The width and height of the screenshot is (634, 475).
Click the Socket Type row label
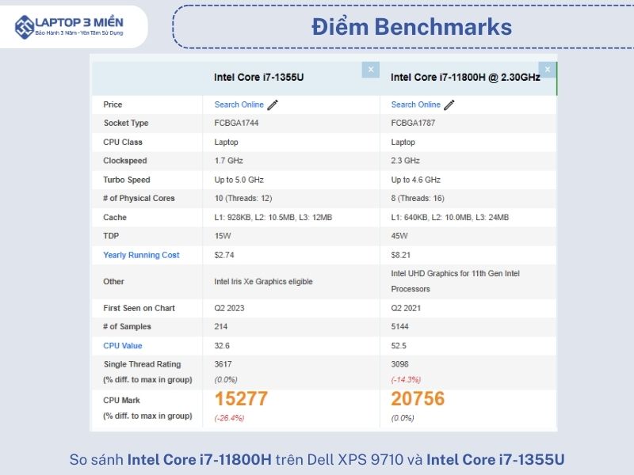pyautogui.click(x=126, y=123)
